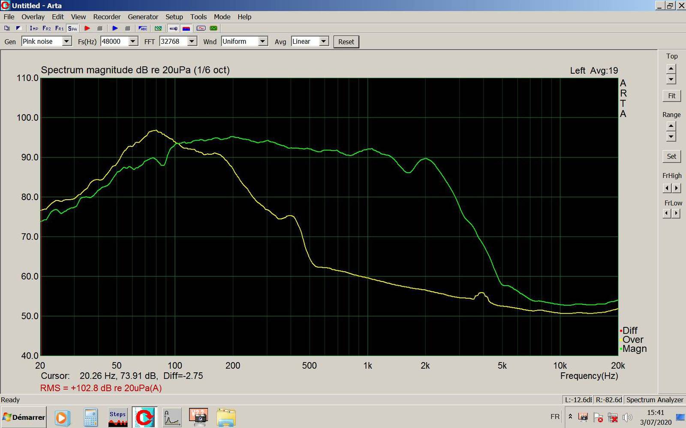This screenshot has width=686, height=428.
Task: Select the FR2 dual-channel frequency response mode
Action: (47, 28)
